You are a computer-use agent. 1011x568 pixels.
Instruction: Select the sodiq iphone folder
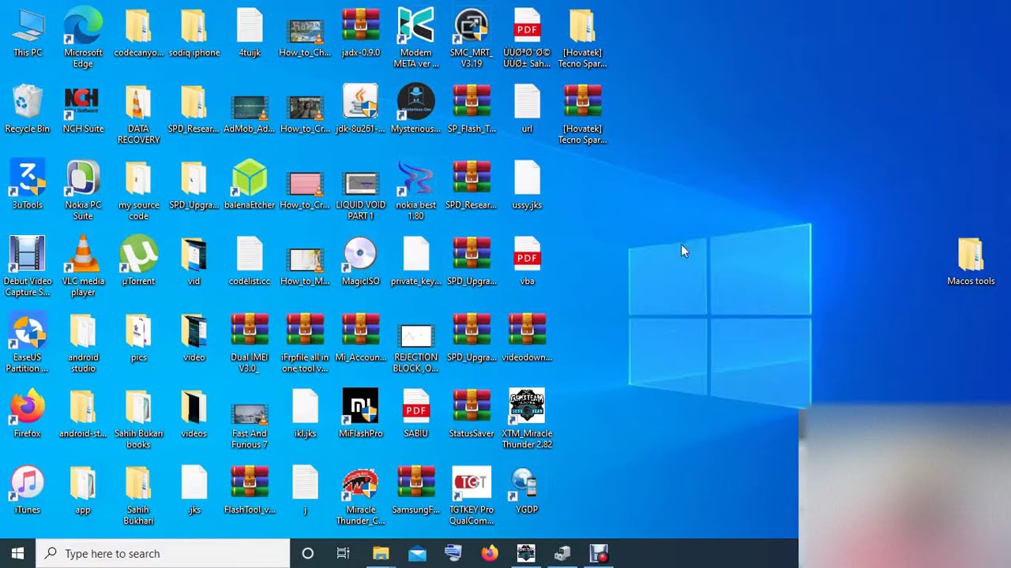pyautogui.click(x=194, y=33)
